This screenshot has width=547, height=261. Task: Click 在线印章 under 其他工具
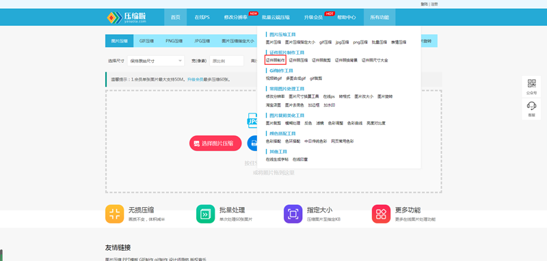coord(300,159)
